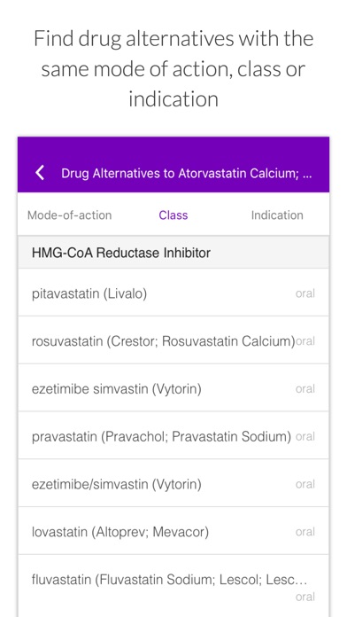
Task: Tap oral label beside ezetimibe simvastin row
Action: 305,389
